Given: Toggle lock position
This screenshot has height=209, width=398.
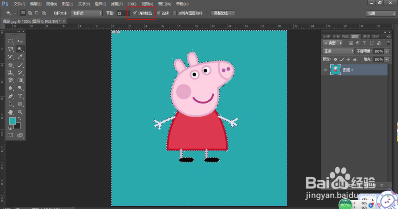Looking at the screenshot, I should 348,59.
